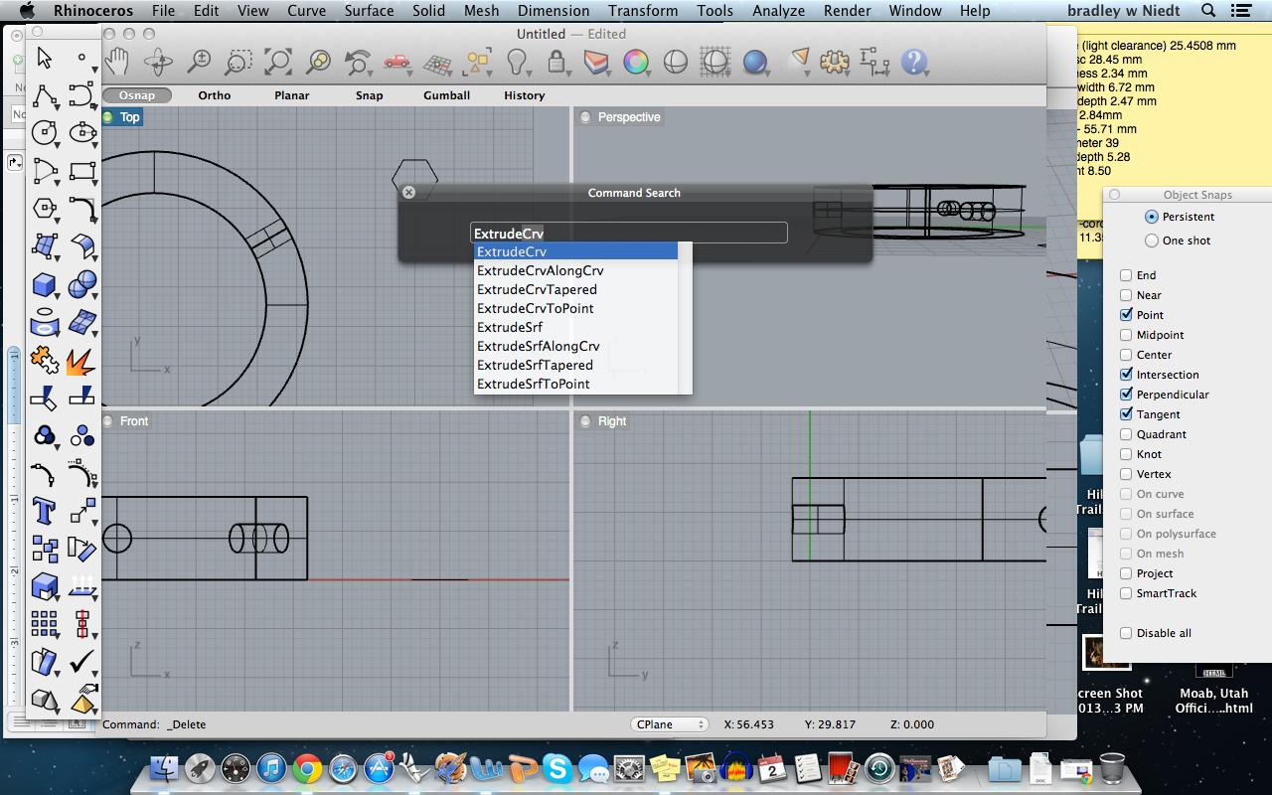Viewport: 1272px width, 795px height.
Task: Toggle the Gumball button
Action: pyautogui.click(x=446, y=95)
